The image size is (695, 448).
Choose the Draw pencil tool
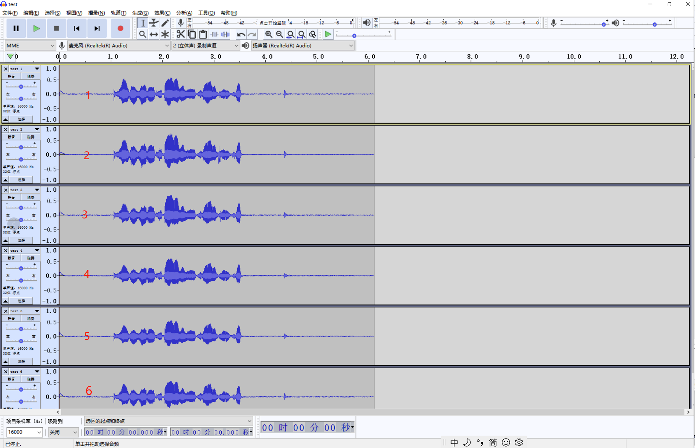[165, 23]
